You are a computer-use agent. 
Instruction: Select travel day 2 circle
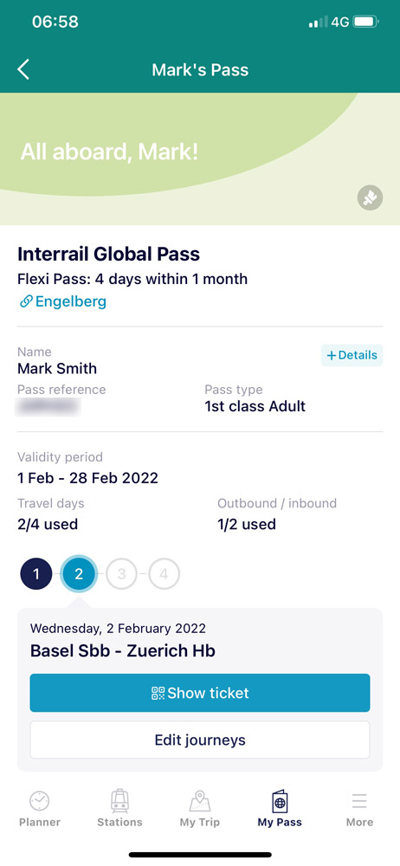[79, 574]
